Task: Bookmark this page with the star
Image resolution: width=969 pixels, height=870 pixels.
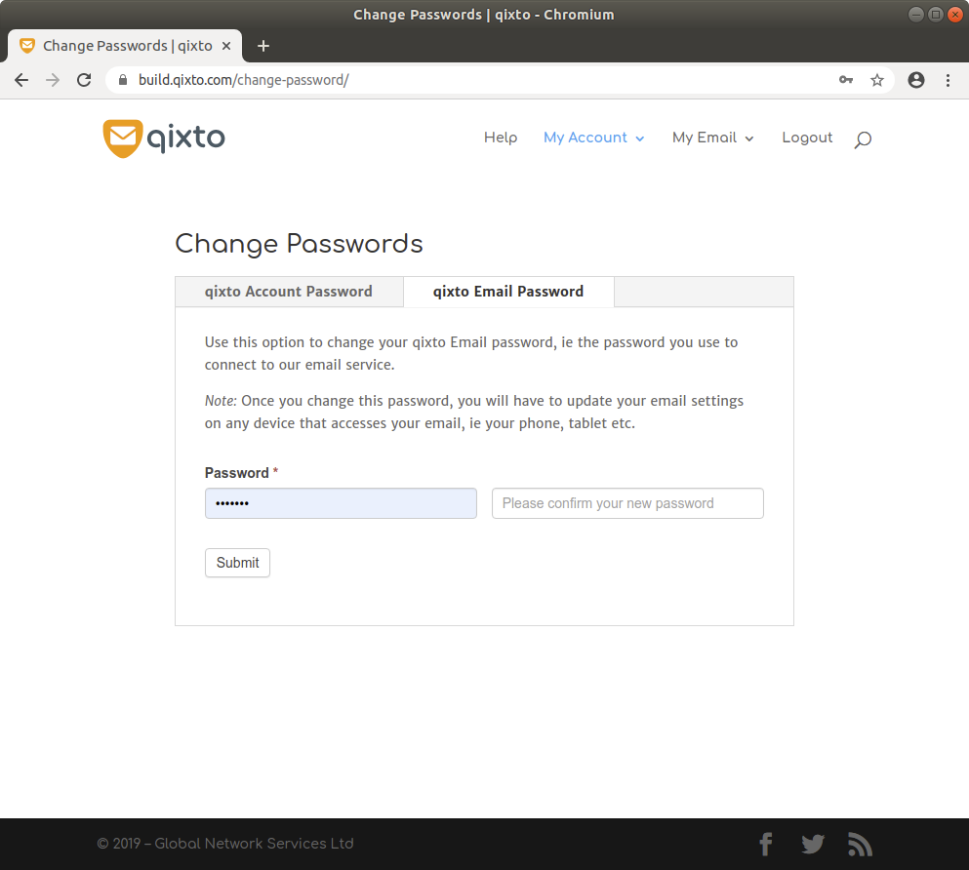Action: click(877, 80)
